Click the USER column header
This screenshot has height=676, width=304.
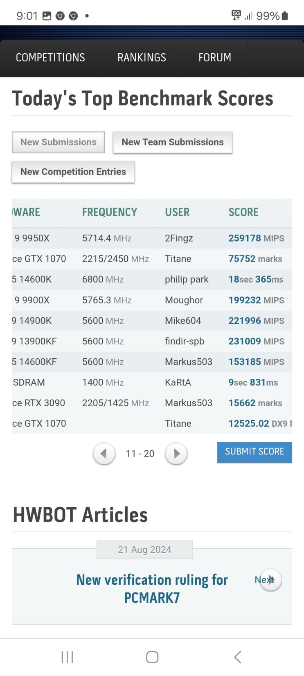click(177, 212)
